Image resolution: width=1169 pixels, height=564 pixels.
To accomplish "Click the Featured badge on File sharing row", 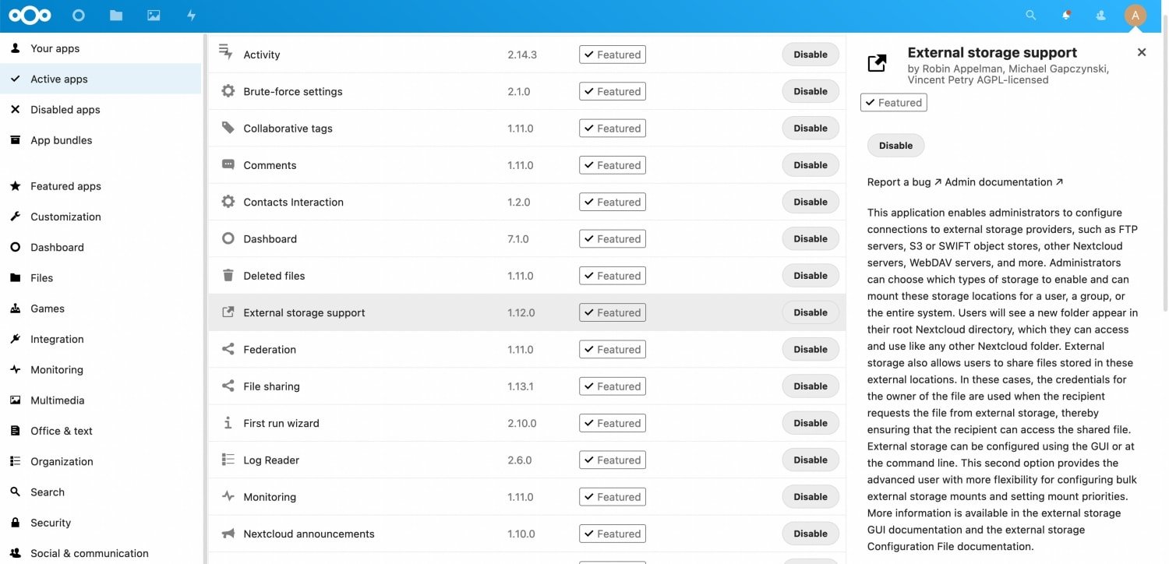I will 613,386.
